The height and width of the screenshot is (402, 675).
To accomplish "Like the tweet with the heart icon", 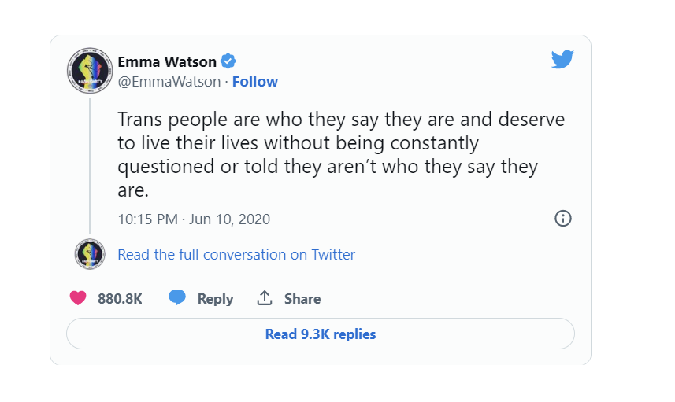I will point(78,298).
